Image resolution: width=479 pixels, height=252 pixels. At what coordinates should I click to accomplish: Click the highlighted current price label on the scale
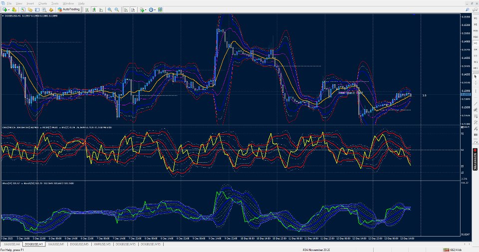click(x=466, y=94)
